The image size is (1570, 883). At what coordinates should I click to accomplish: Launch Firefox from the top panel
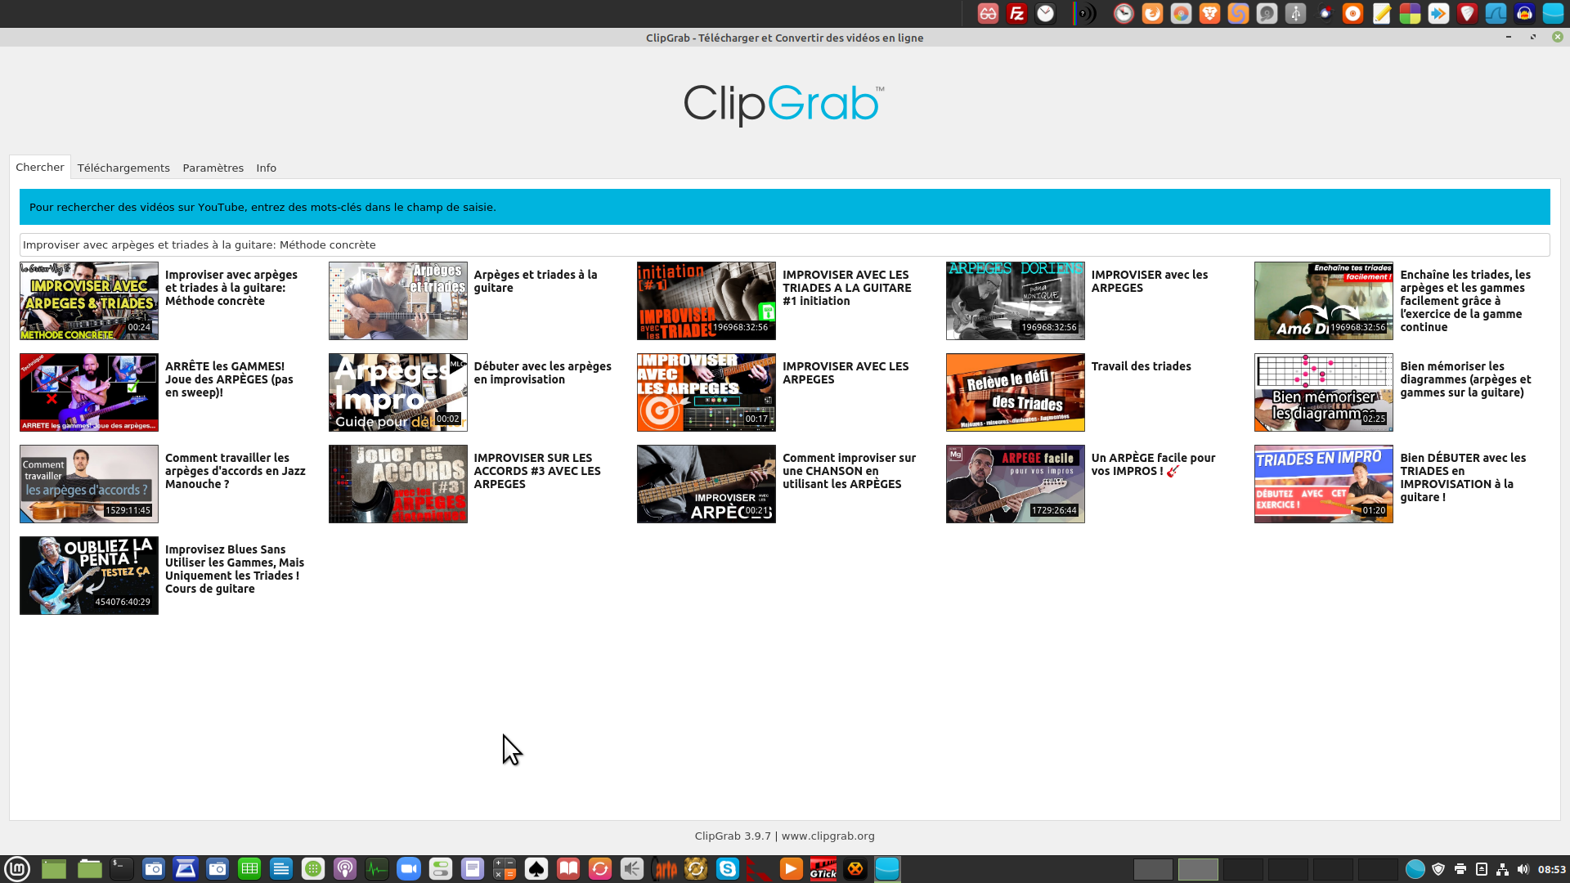point(1152,13)
